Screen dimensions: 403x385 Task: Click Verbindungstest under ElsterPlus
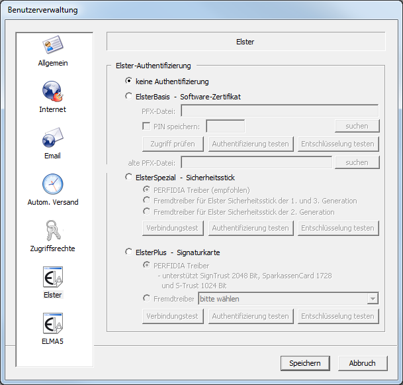[x=173, y=316]
